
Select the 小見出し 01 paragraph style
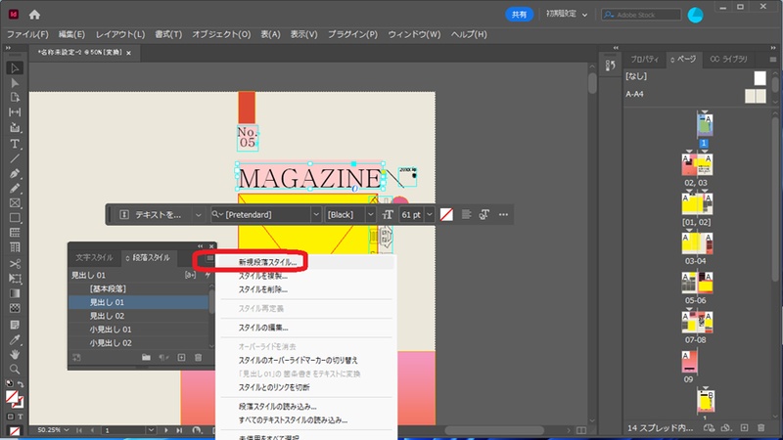[139, 330]
